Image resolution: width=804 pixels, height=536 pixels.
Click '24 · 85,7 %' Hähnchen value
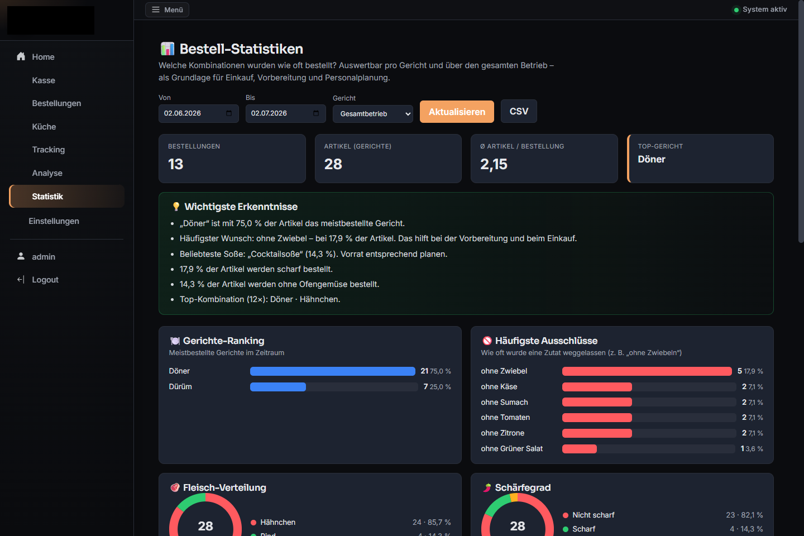tap(432, 523)
